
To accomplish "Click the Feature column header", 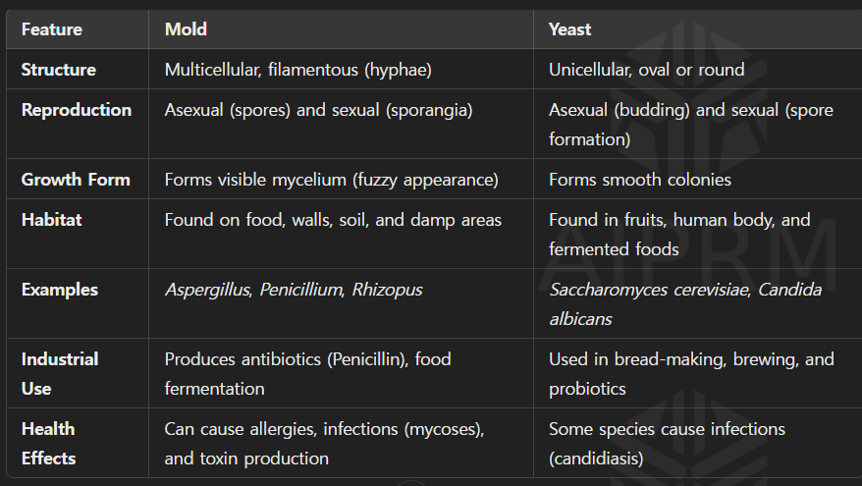I will (x=51, y=29).
